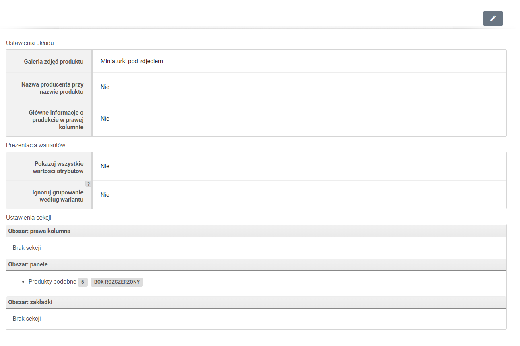Select the Produkty podobne section item
The height and width of the screenshot is (346, 520).
point(52,282)
